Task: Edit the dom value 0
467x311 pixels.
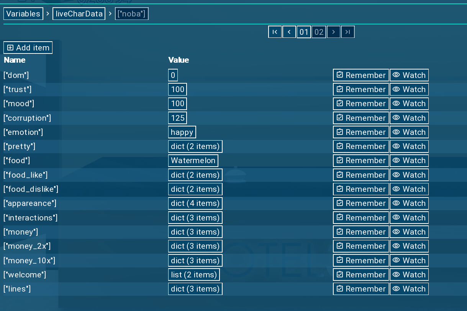Action: 173,75
